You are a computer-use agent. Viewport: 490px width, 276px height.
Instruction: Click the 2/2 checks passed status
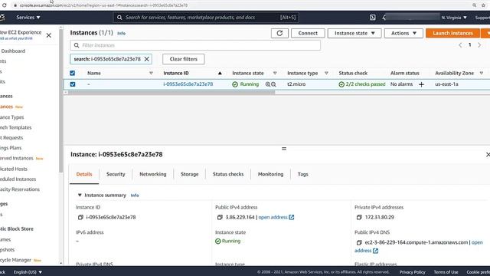click(362, 84)
